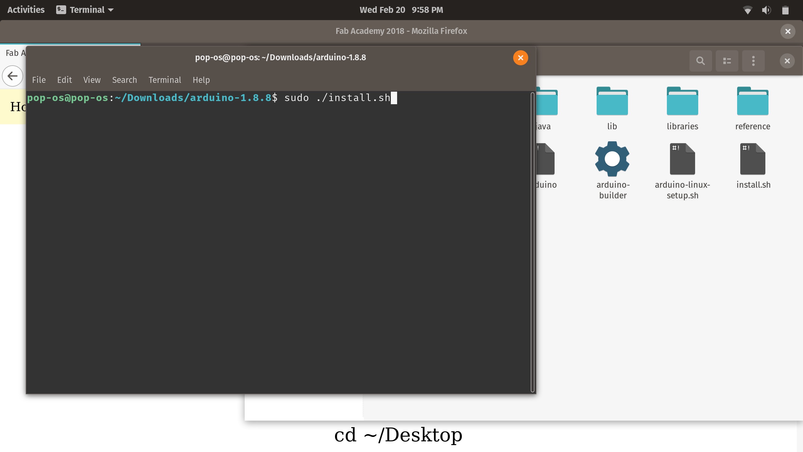Open the lib folder

click(x=612, y=101)
